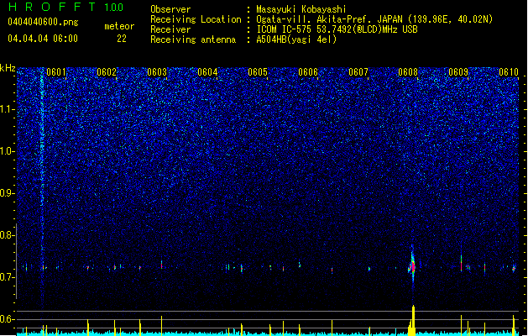This screenshot has width=528, height=336.
Task: Click the 0609 time marker
Action: [458, 72]
